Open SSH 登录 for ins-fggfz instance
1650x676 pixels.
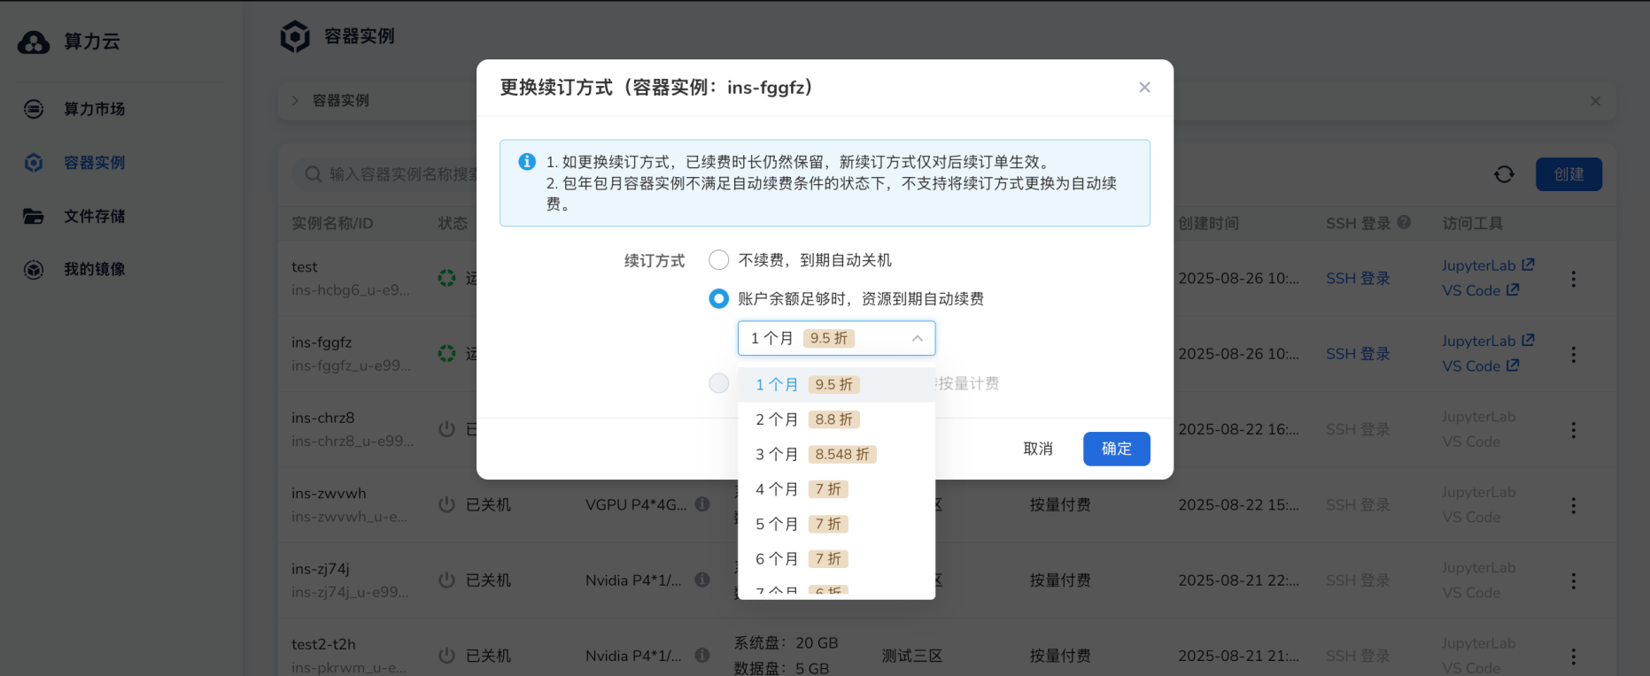pos(1358,354)
